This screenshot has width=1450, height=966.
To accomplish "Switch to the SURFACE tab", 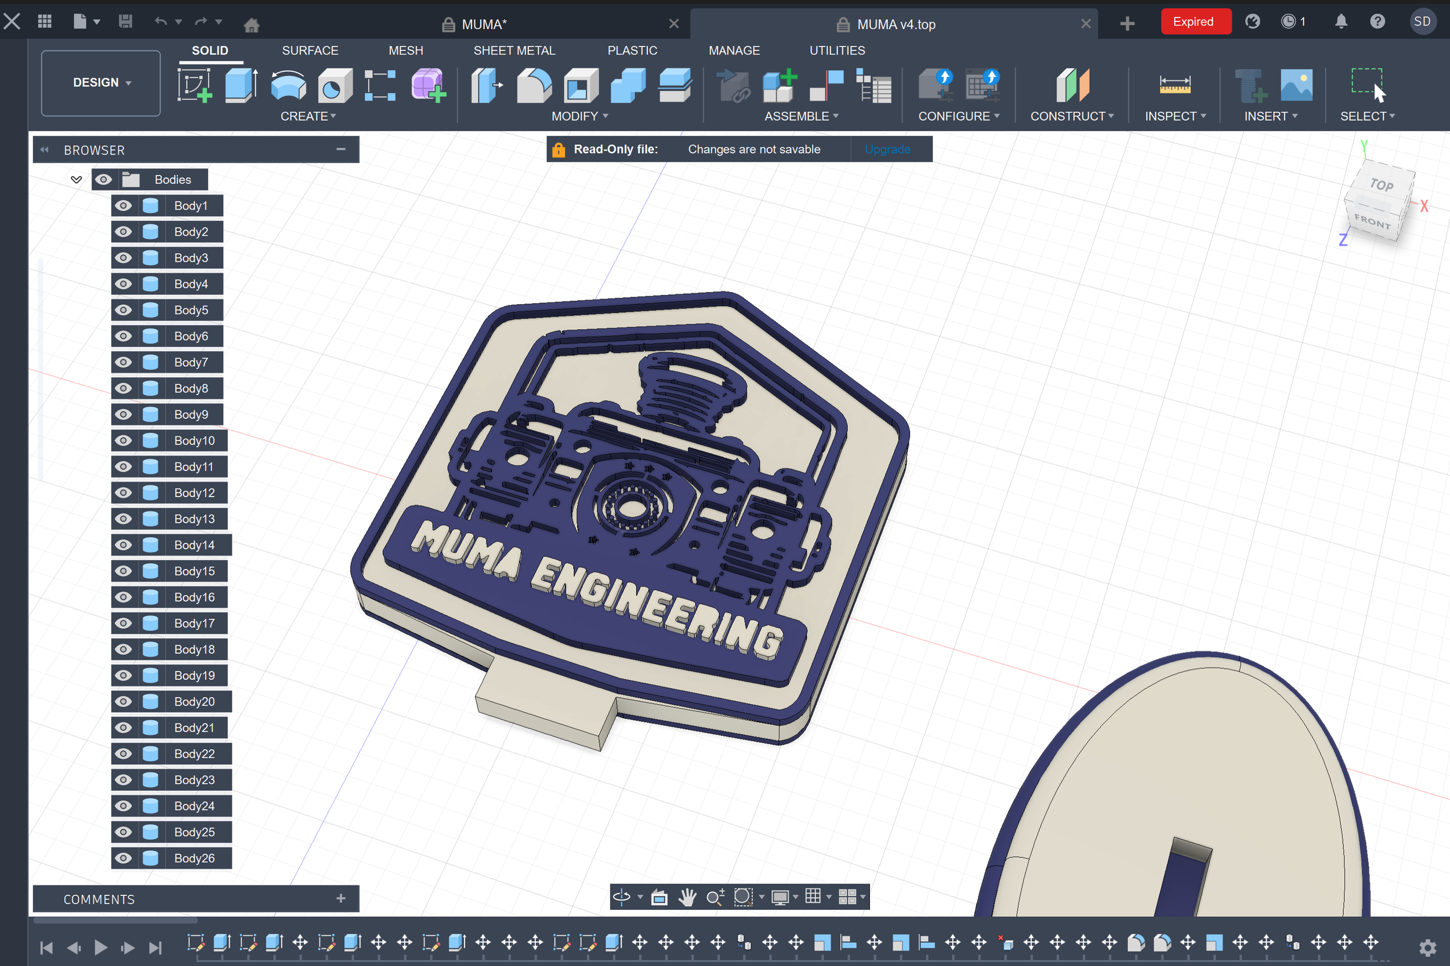I will click(x=310, y=50).
